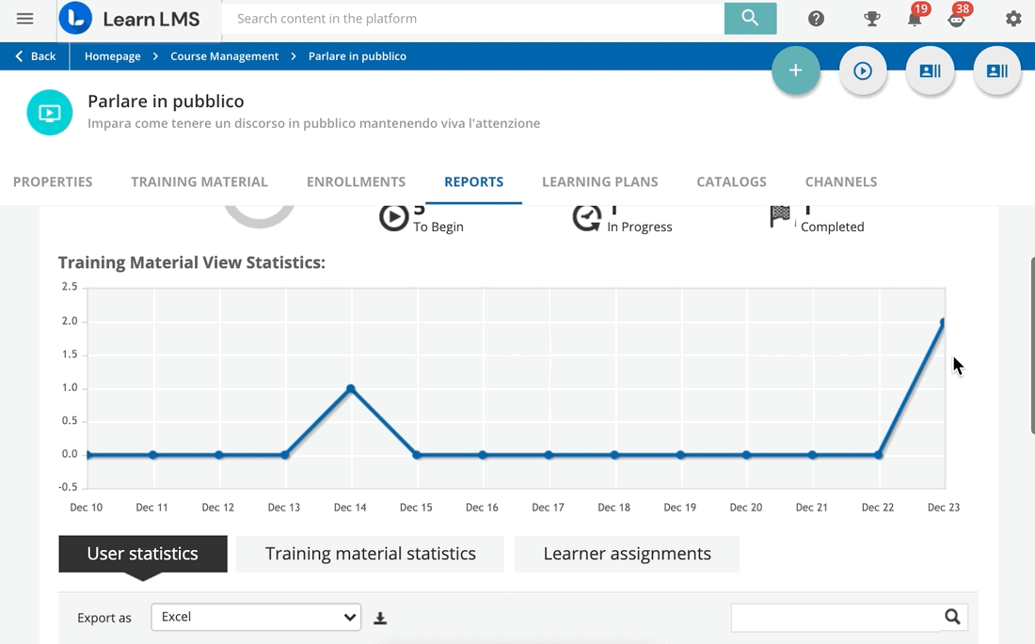This screenshot has width=1035, height=644.
Task: Open the Training Material tab
Action: [x=199, y=182]
